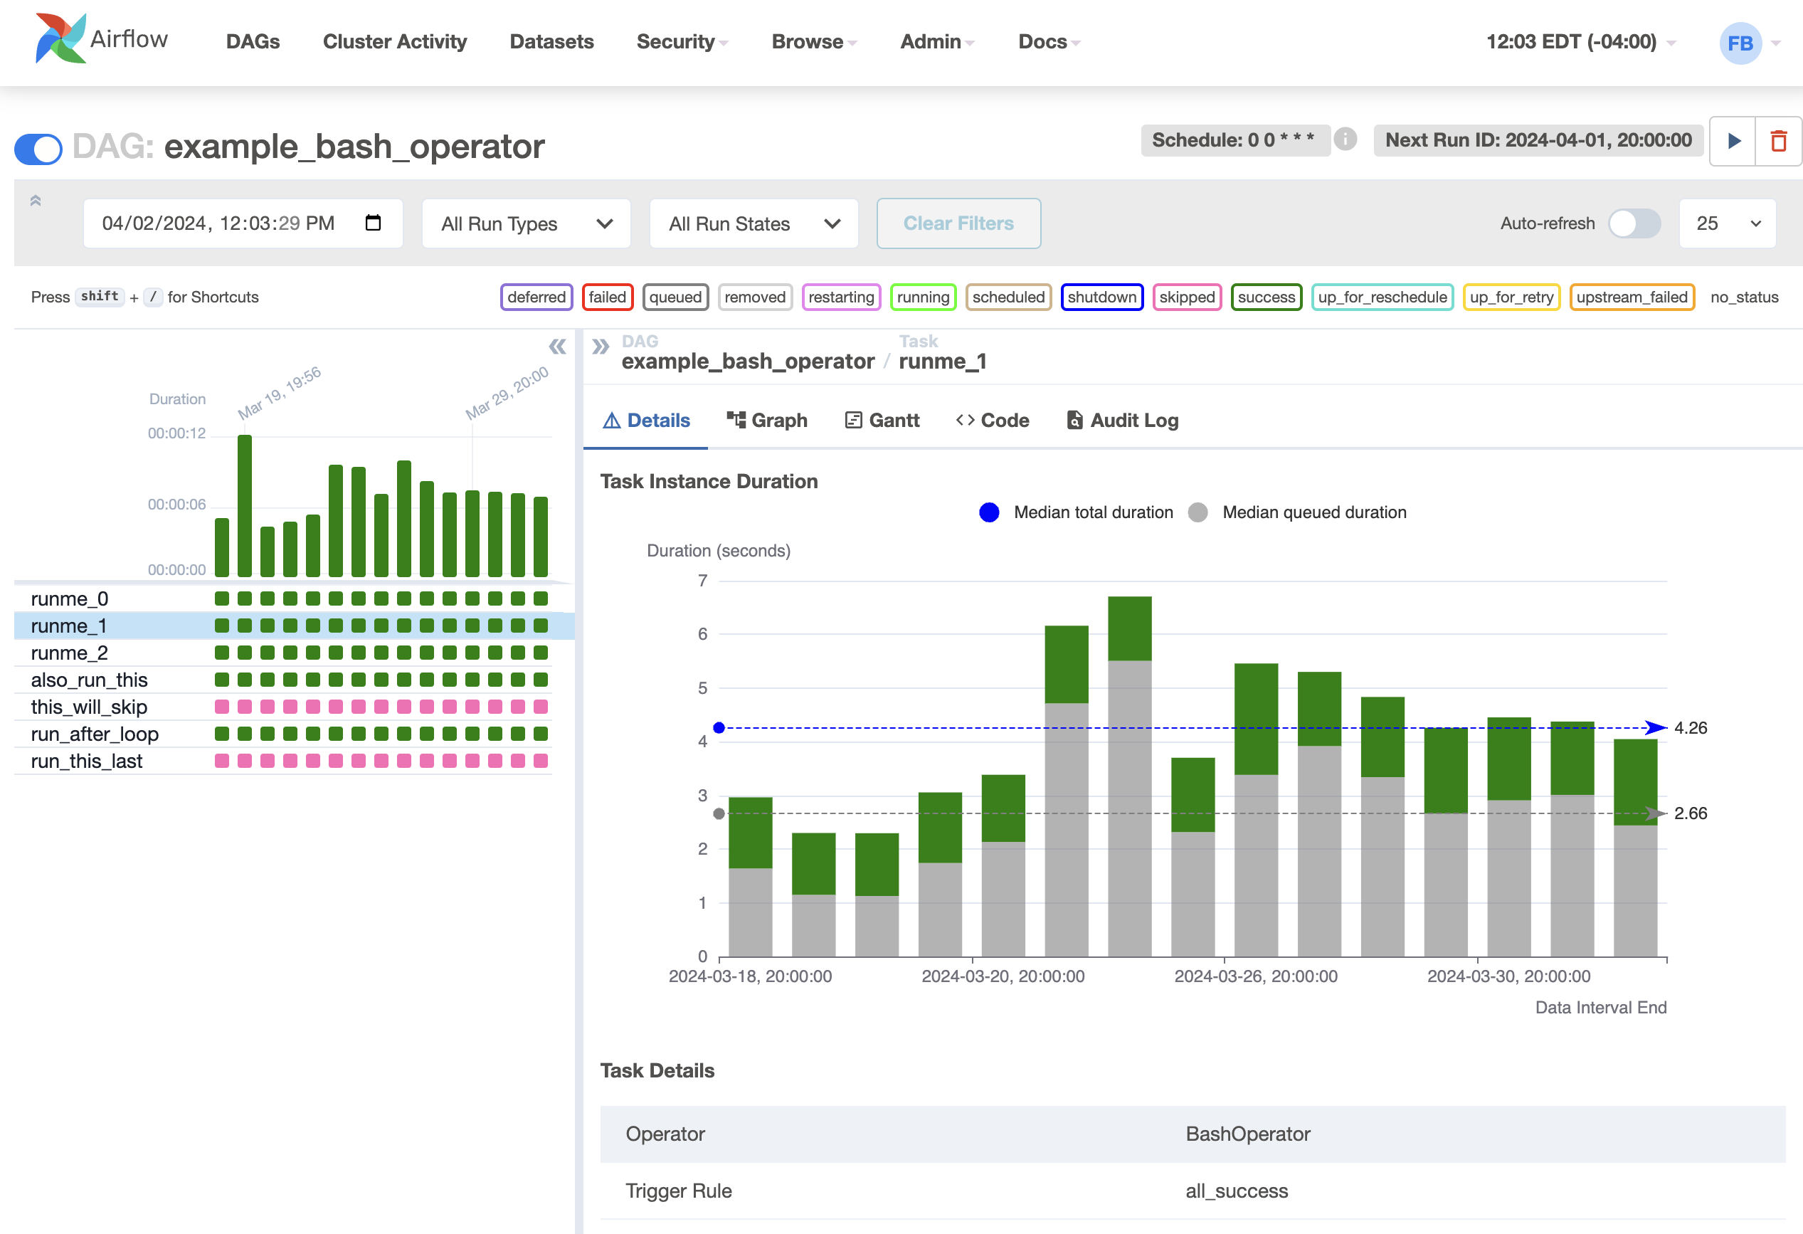Enable the Auto-refresh switch
This screenshot has width=1803, height=1234.
pyautogui.click(x=1634, y=223)
